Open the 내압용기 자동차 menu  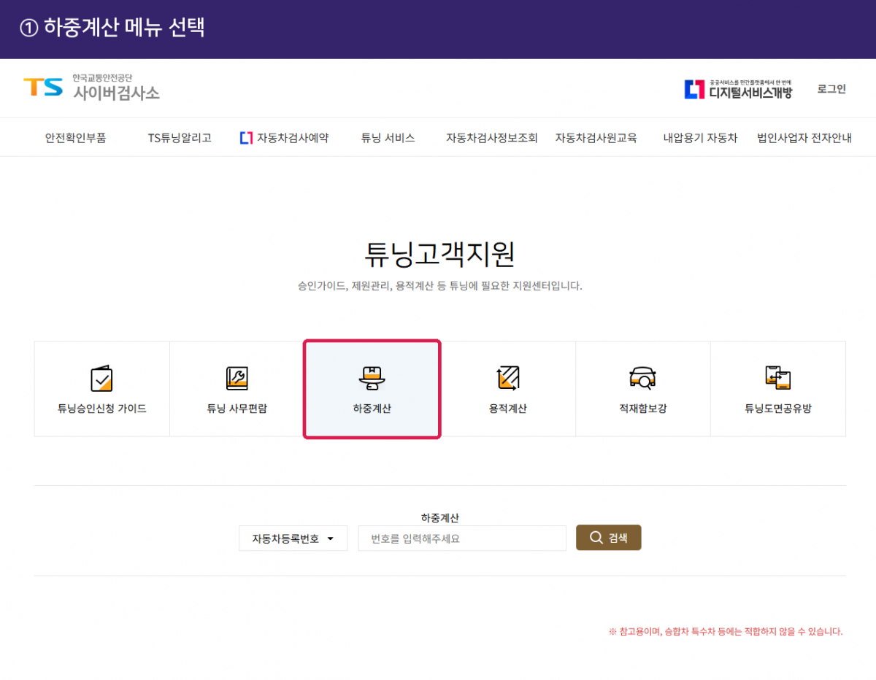click(700, 138)
